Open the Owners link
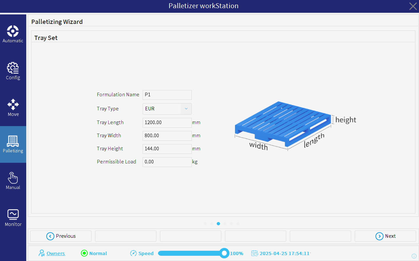Screen dimensions: 419x261 (56, 253)
